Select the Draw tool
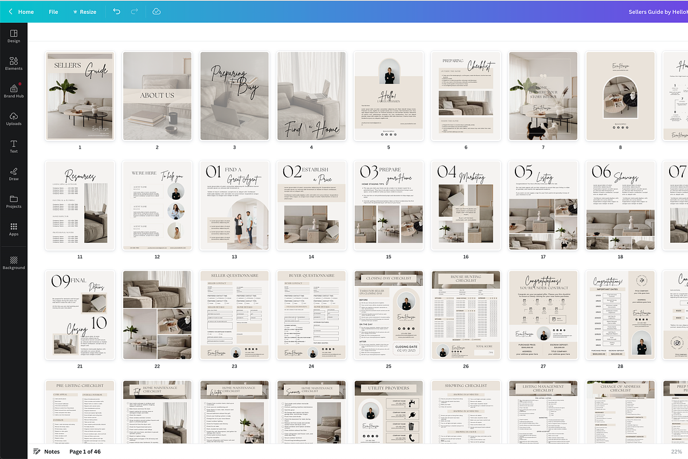The height and width of the screenshot is (459, 688). pyautogui.click(x=14, y=174)
